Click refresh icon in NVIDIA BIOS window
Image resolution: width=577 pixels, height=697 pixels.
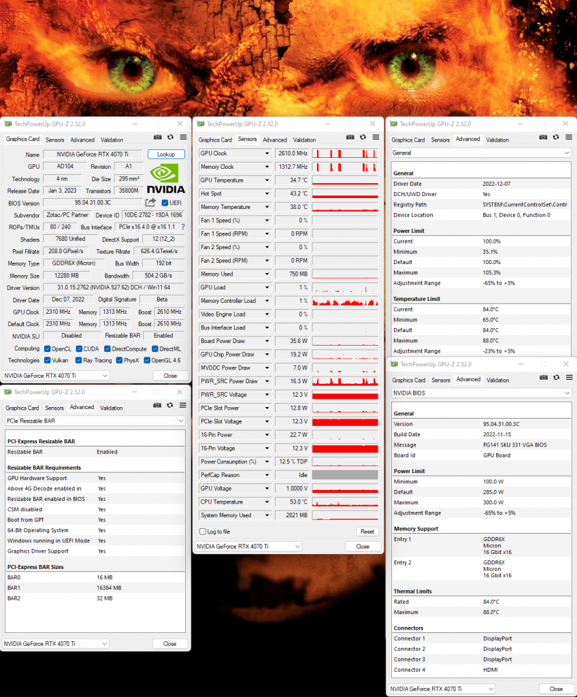[556, 377]
